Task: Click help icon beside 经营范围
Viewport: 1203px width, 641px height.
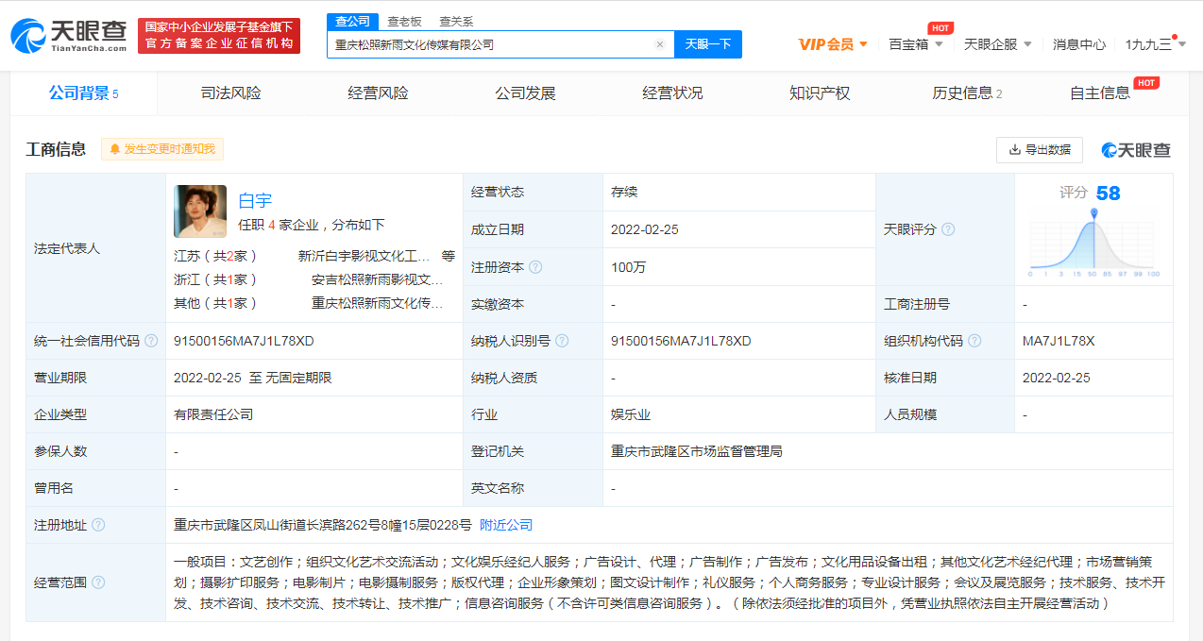Action: point(98,582)
